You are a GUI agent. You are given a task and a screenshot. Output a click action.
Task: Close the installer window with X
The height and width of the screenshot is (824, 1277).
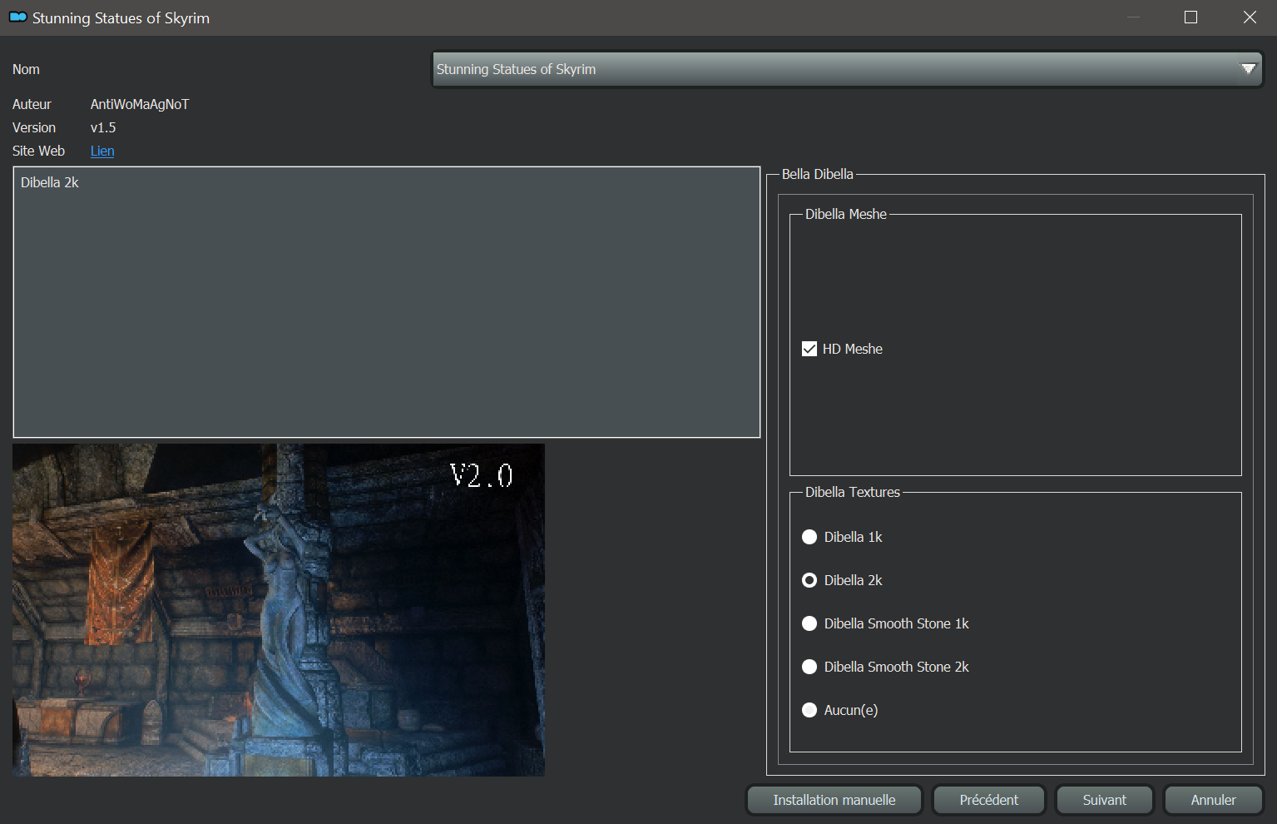1250,17
